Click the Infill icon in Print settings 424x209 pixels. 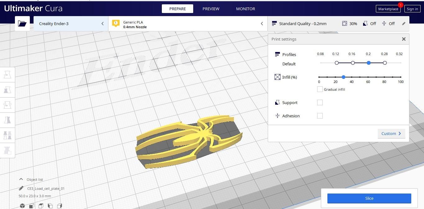[277, 77]
